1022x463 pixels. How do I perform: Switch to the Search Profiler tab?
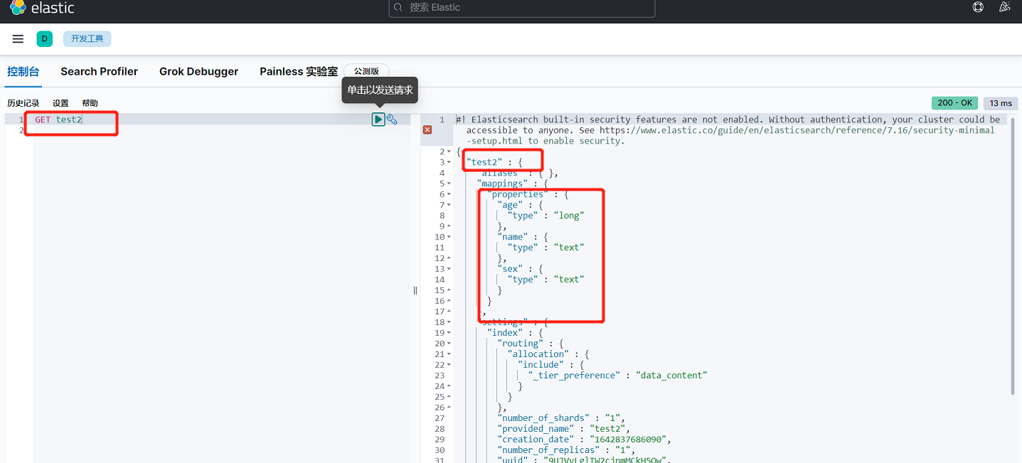pyautogui.click(x=100, y=72)
